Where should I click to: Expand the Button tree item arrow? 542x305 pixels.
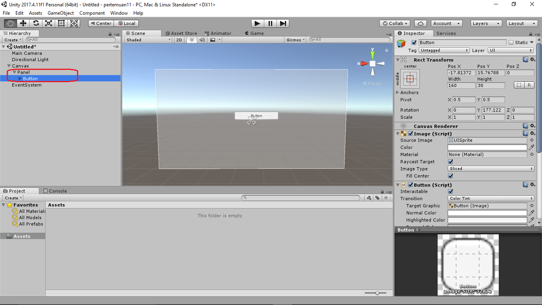point(20,79)
